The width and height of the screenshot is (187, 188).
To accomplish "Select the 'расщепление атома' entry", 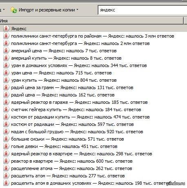I will pos(71,168).
